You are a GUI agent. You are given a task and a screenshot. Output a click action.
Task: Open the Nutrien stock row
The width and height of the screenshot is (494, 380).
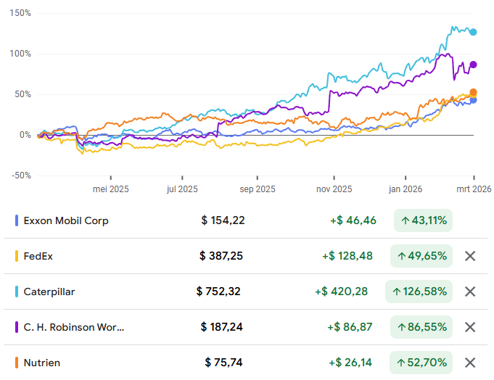point(42,363)
